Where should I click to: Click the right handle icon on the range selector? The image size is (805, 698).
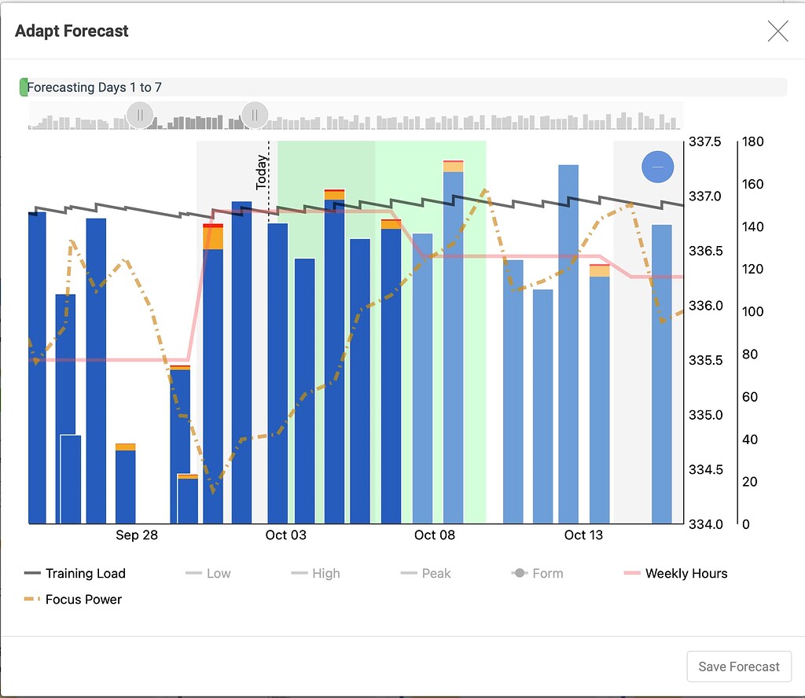[255, 115]
